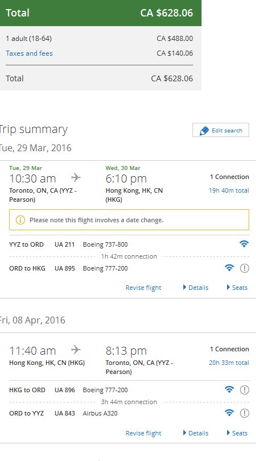The image size is (256, 461).
Task: Open the Taxes and fees link
Action: 30,53
